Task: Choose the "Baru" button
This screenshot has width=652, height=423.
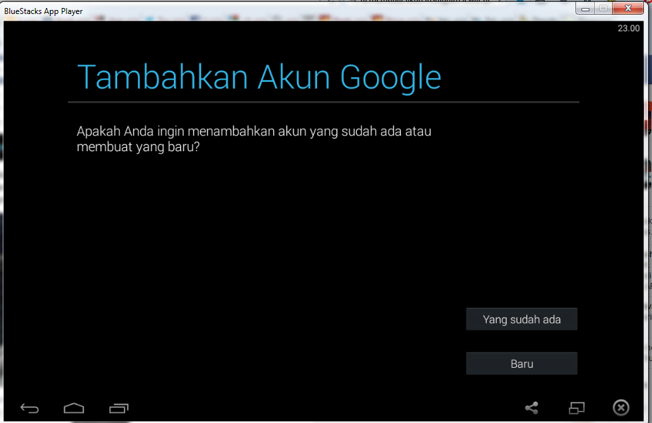Action: pyautogui.click(x=521, y=364)
